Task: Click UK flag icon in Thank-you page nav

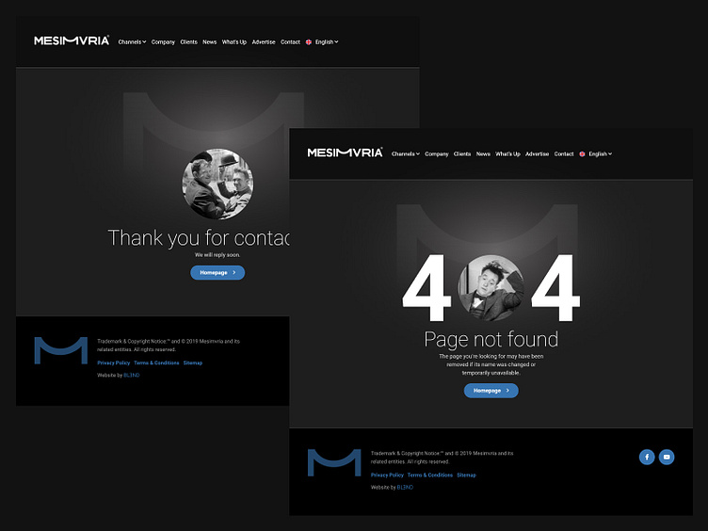Action: (309, 42)
